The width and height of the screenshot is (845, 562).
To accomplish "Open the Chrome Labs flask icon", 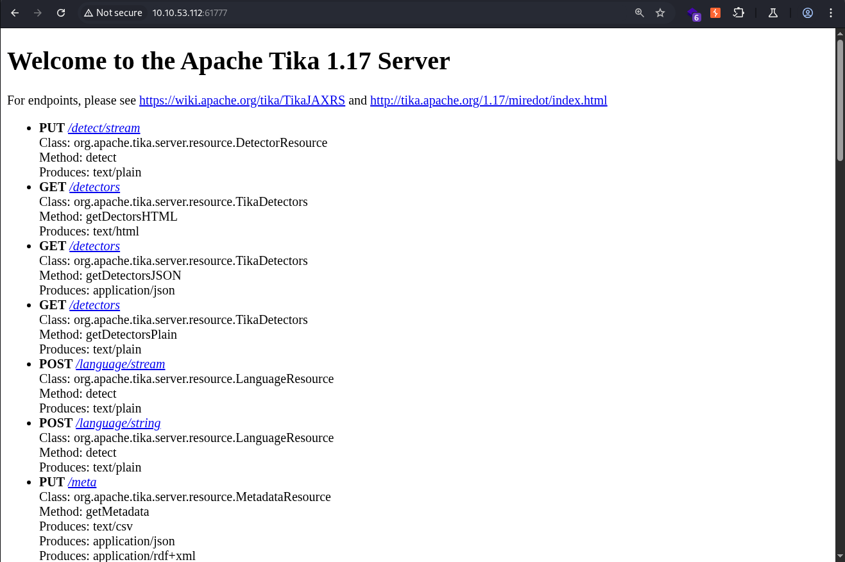I will tap(772, 13).
